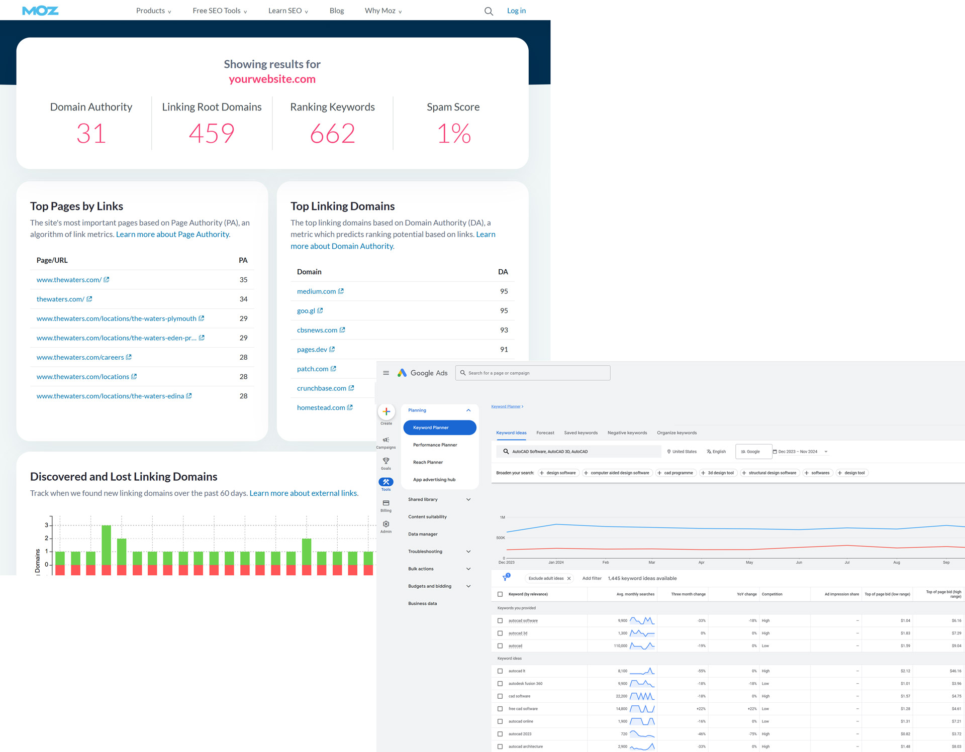Image resolution: width=965 pixels, height=752 pixels.
Task: Add '3d design tool' to broaden search
Action: (718, 473)
